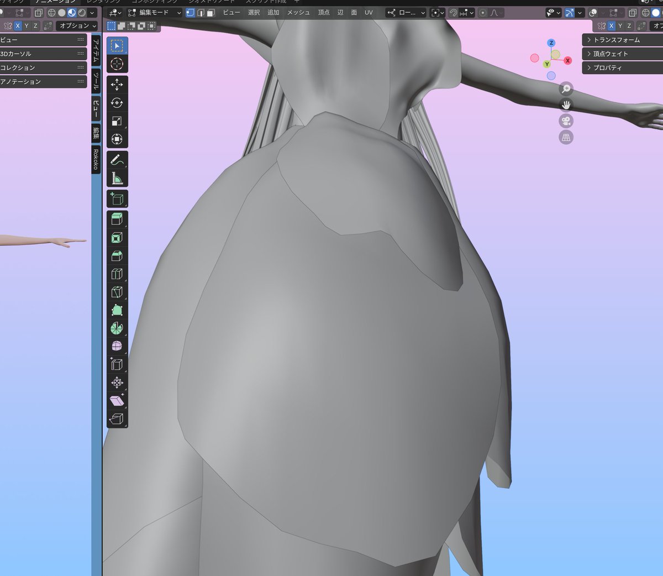
Task: Toggle camera view with camera icon
Action: pyautogui.click(x=566, y=121)
